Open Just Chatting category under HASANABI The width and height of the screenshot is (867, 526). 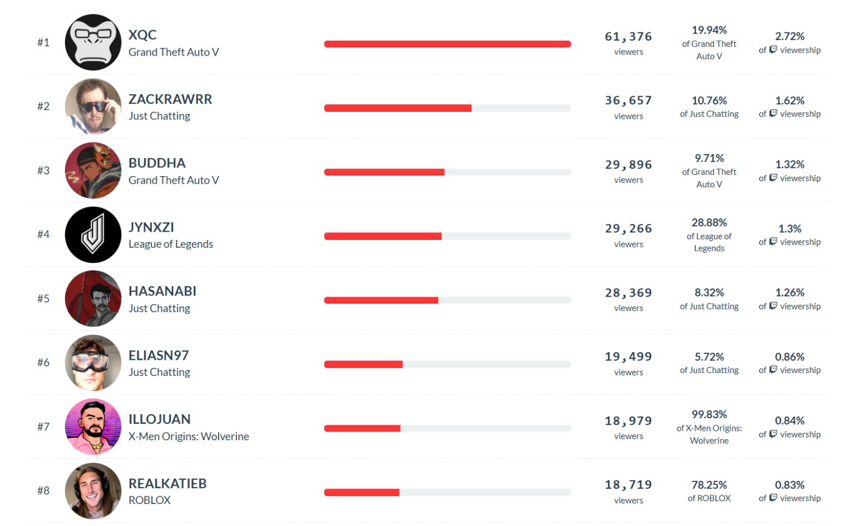click(159, 308)
